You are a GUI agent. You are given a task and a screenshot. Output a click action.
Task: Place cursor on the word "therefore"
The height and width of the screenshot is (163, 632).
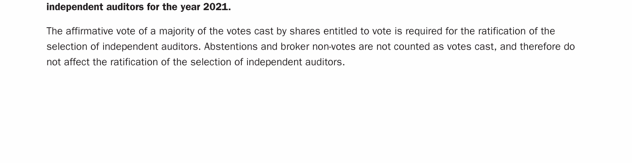click(540, 46)
